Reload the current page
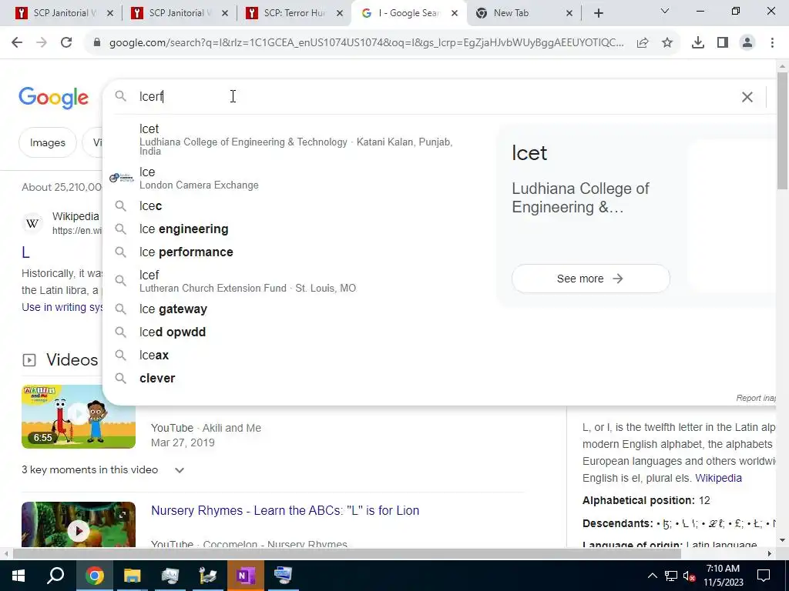This screenshot has width=789, height=591. click(x=66, y=43)
